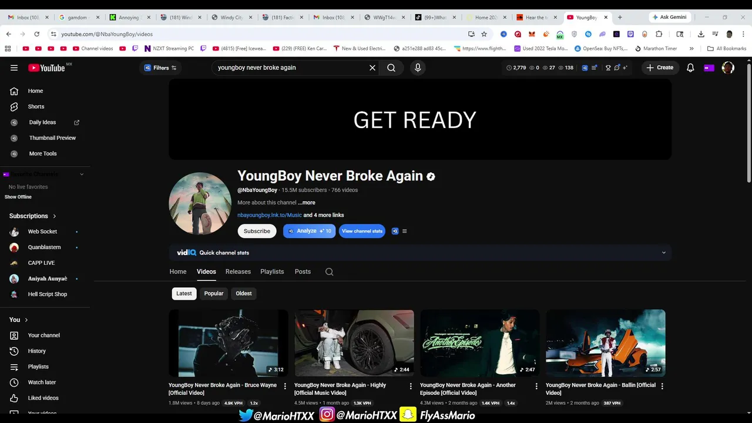This screenshot has height=423, width=752.
Task: Switch to the channel Home tab
Action: (178, 271)
